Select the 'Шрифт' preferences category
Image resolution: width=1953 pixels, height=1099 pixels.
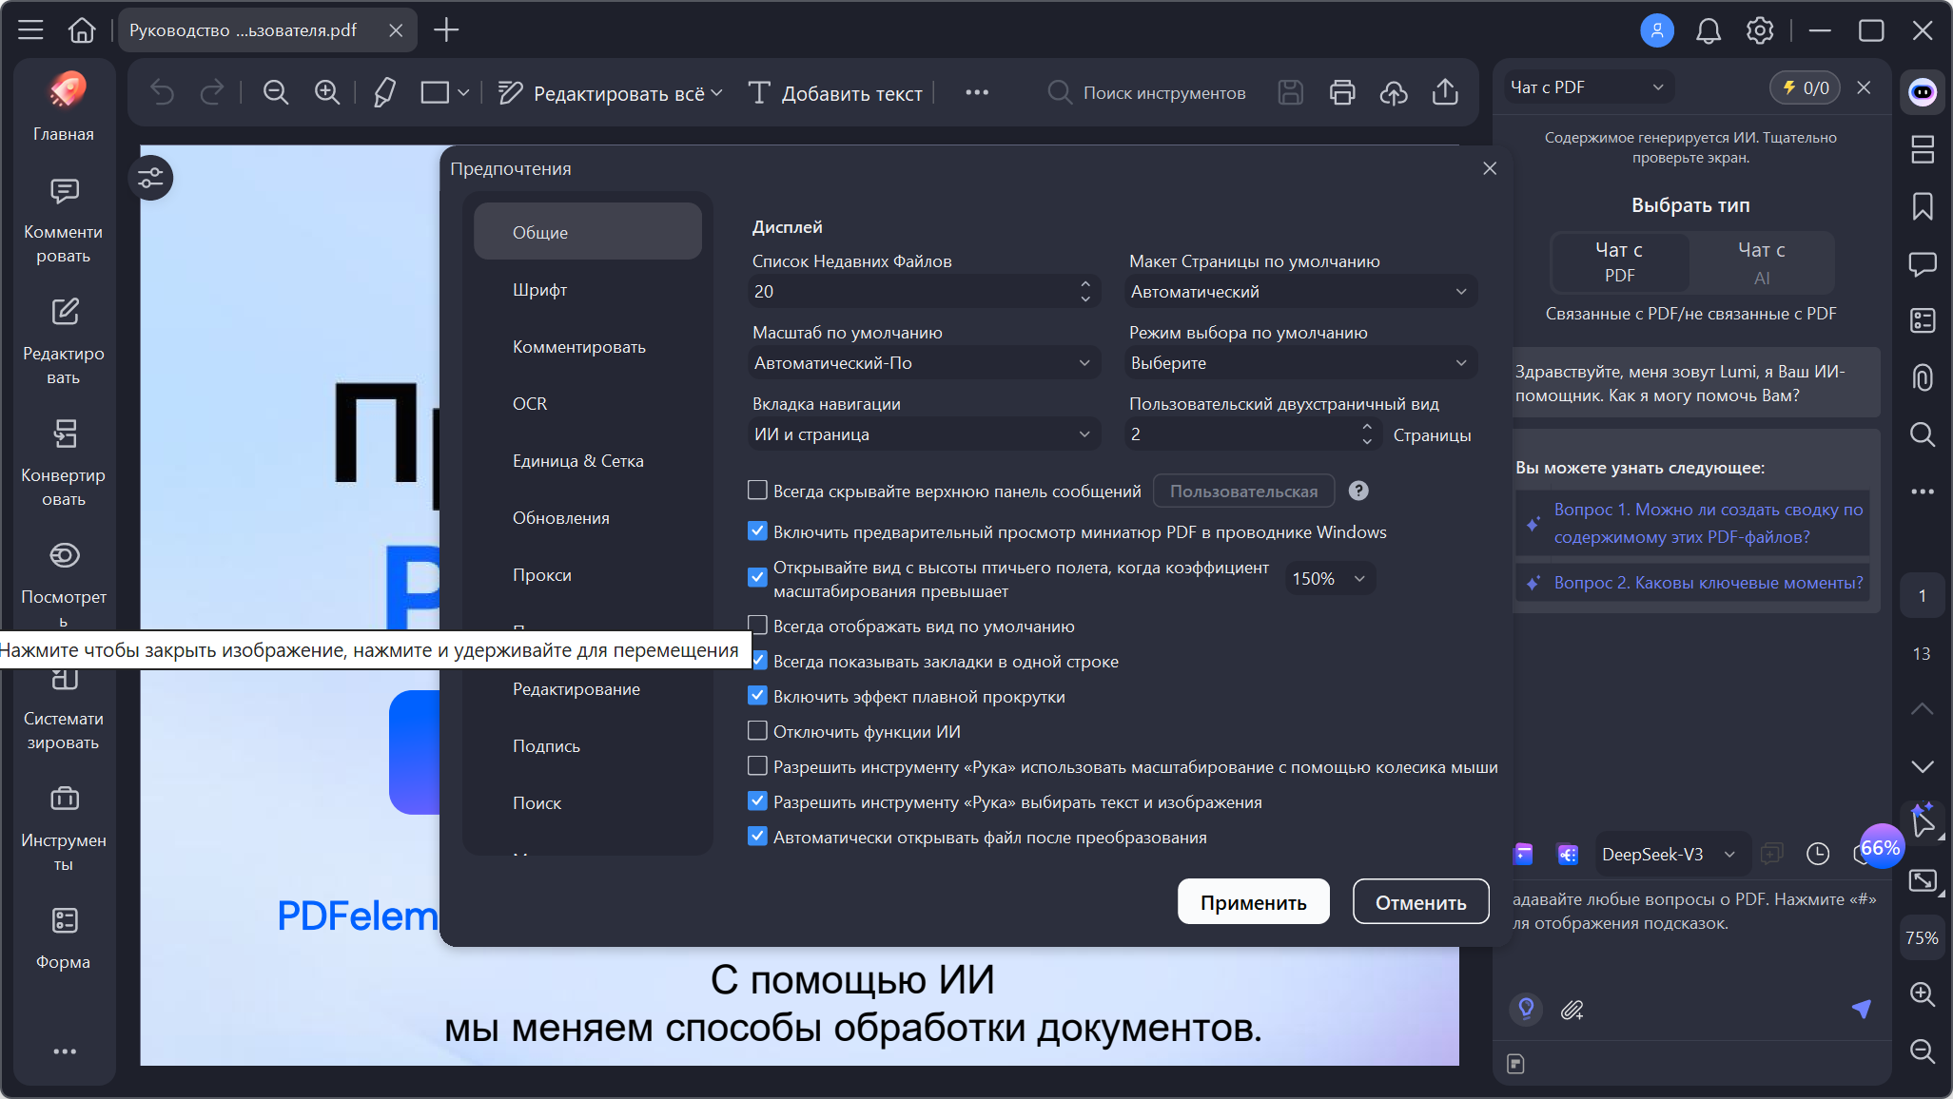539,290
